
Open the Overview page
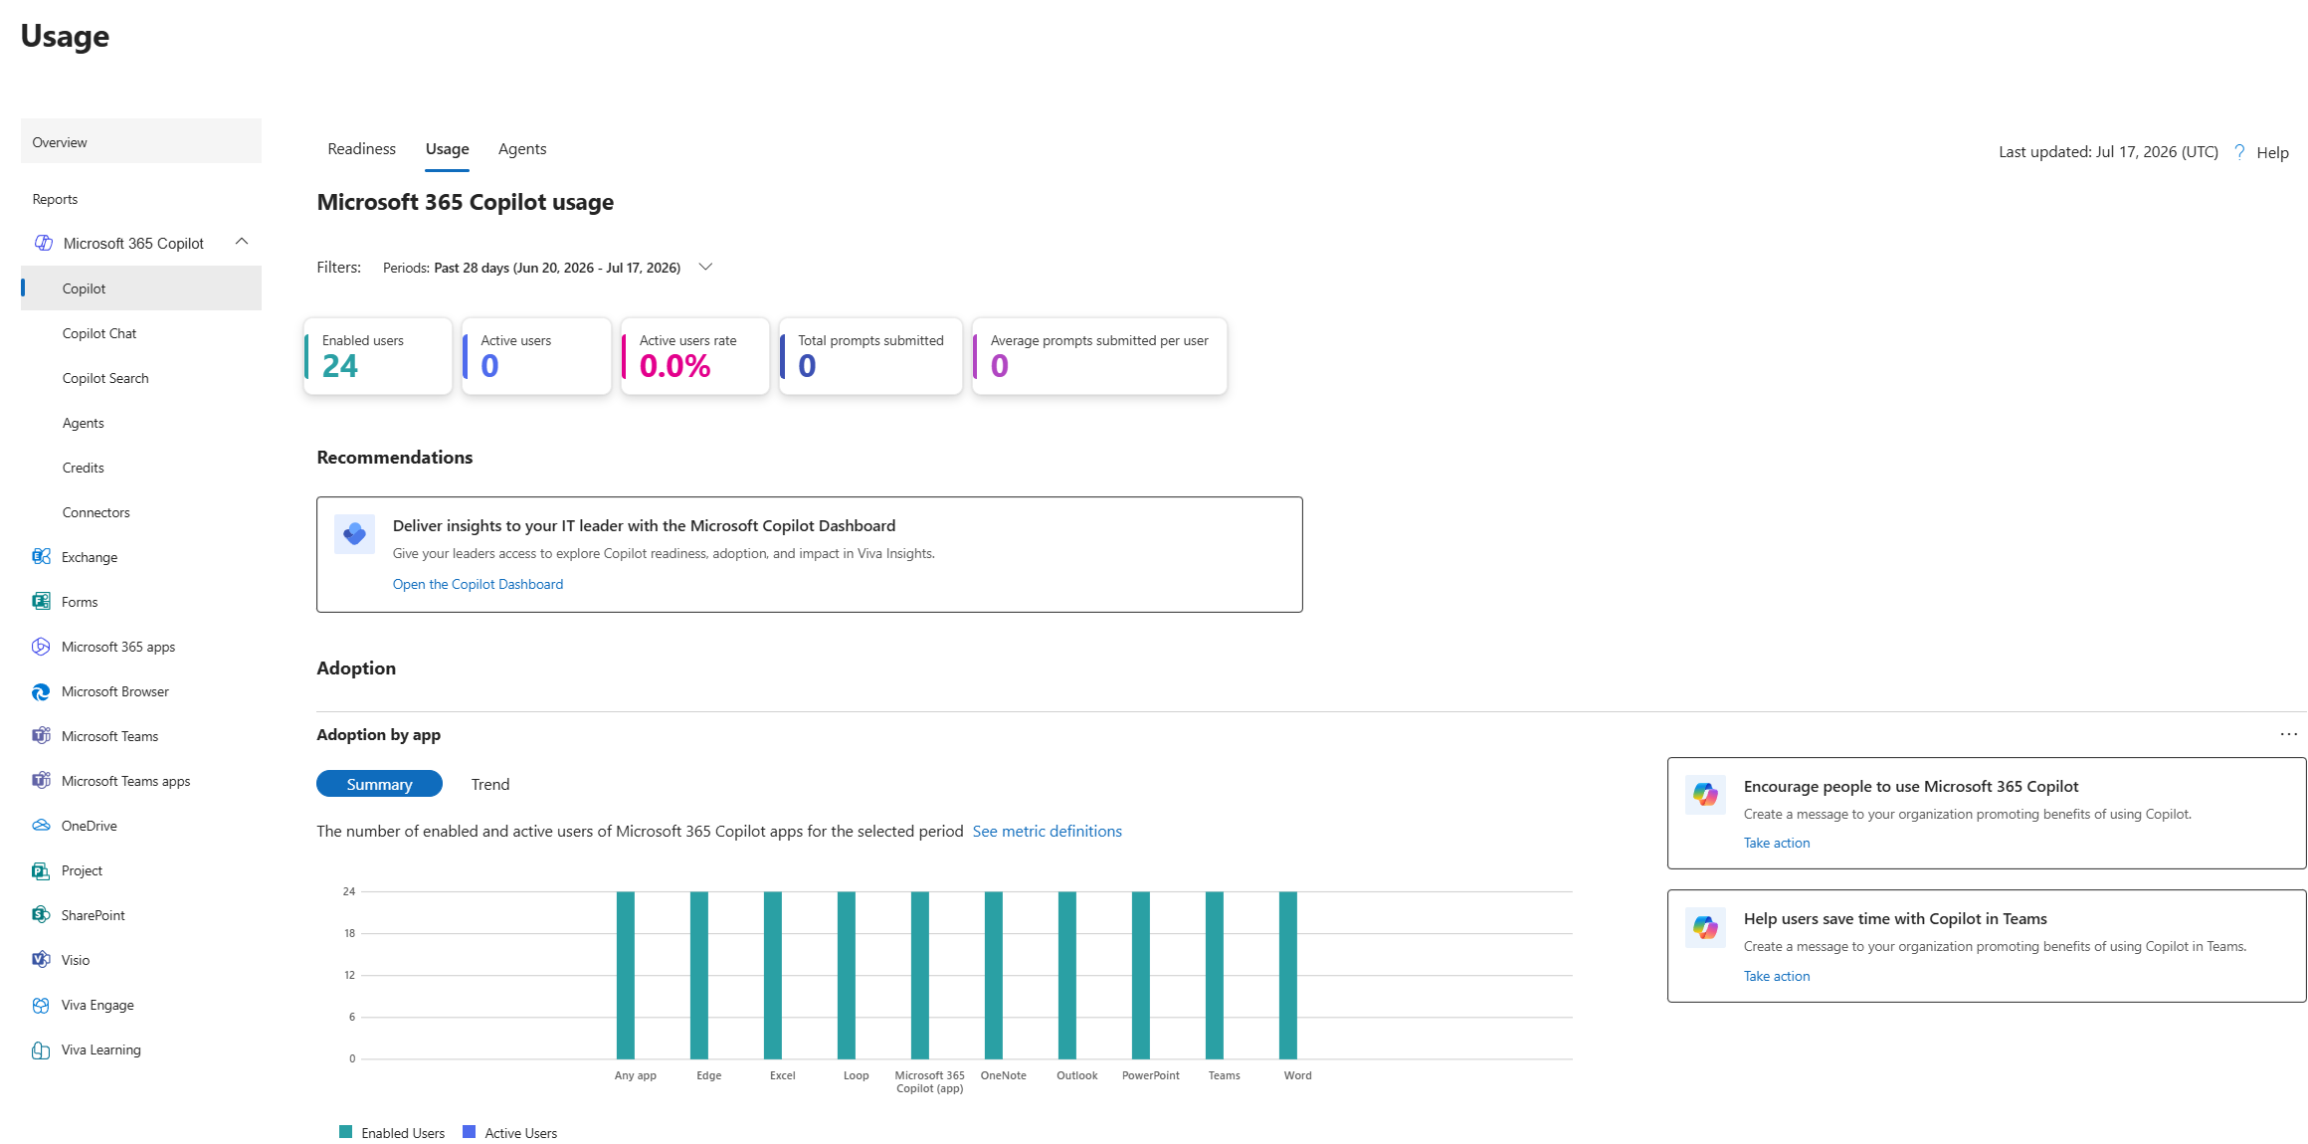point(141,141)
